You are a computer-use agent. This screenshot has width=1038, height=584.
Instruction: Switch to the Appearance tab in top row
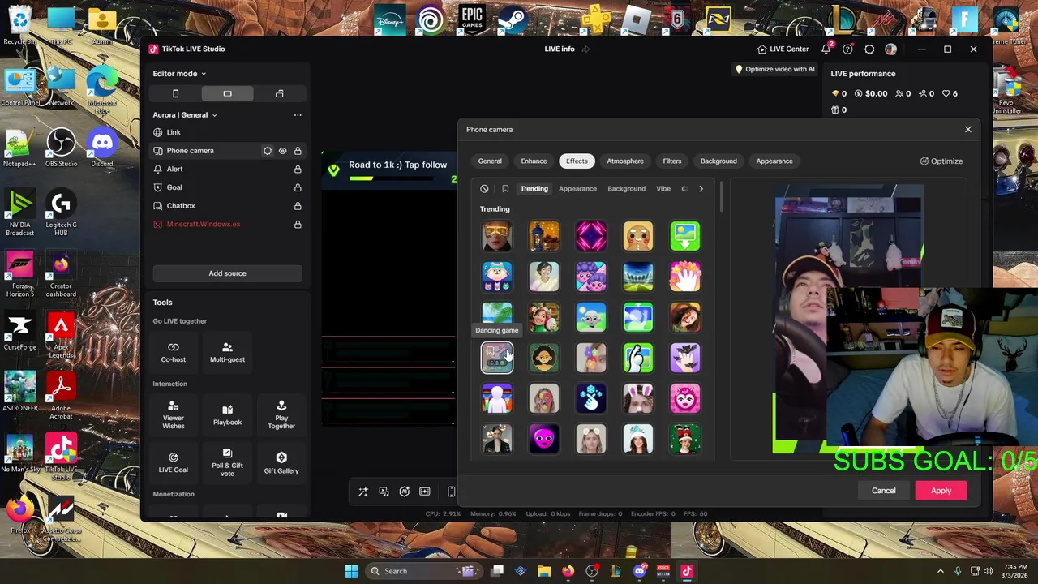click(x=774, y=161)
